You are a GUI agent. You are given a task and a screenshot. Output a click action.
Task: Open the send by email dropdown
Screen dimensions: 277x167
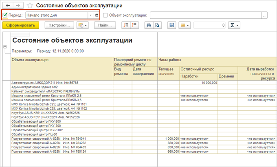(184, 25)
